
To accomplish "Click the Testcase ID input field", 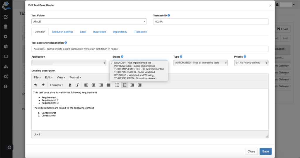I will point(211,22).
